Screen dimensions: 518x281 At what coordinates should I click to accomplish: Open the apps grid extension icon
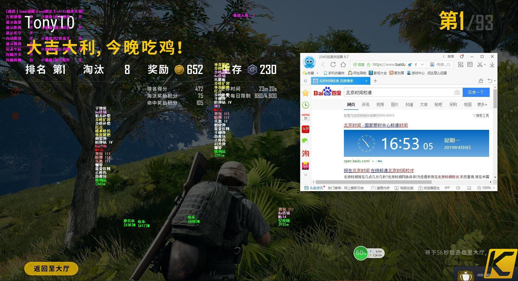pyautogui.click(x=461, y=65)
